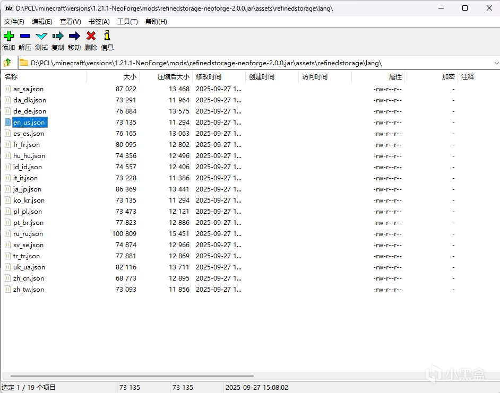Click the file icon of ar_sa.json

click(7, 89)
